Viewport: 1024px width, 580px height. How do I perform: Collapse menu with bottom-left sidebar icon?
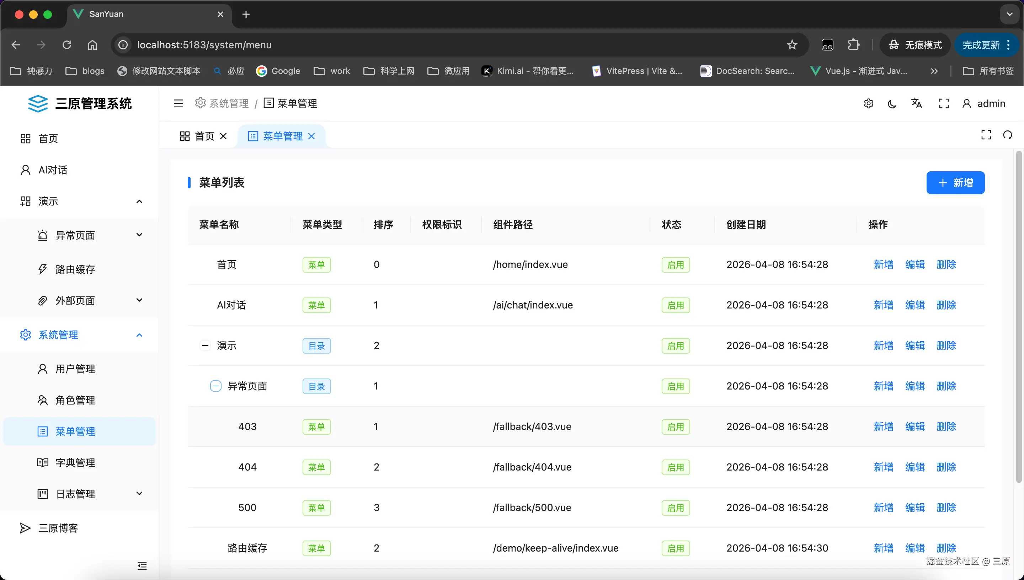coord(142,566)
